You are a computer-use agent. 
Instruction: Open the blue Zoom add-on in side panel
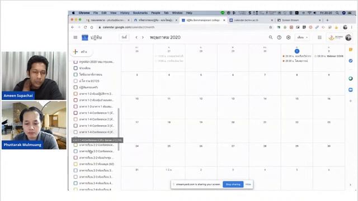tap(351, 89)
